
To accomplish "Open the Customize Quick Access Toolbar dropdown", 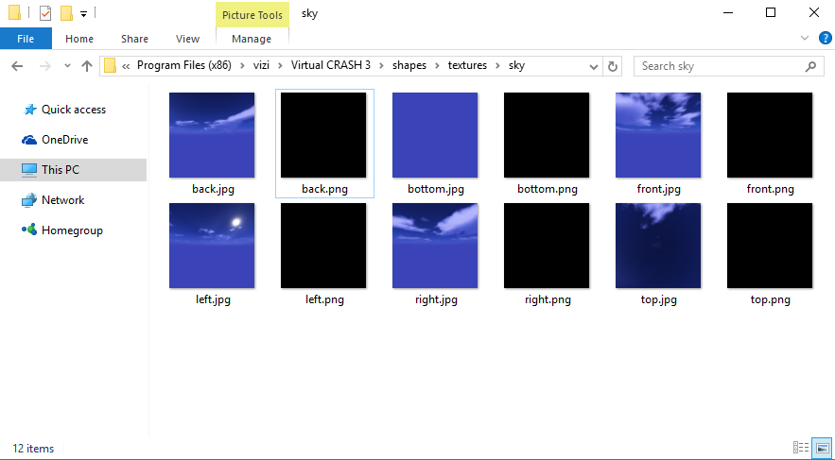I will point(83,14).
